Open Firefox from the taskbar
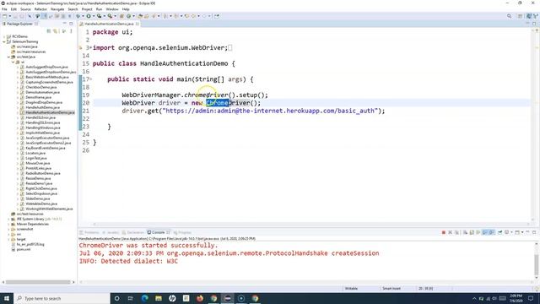The image size is (540, 304). pyautogui.click(x=200, y=298)
